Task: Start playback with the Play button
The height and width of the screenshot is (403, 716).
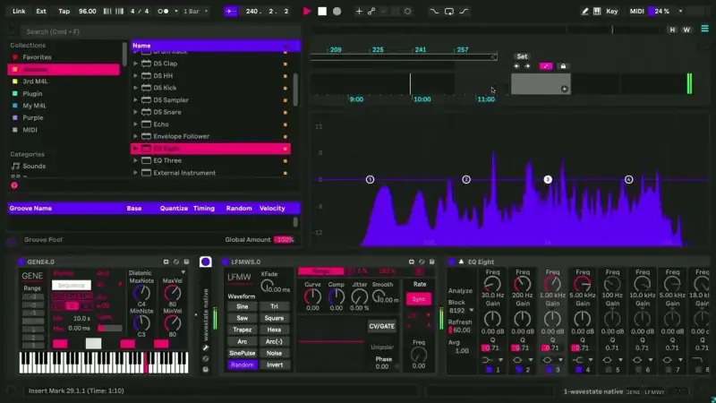Action: pyautogui.click(x=307, y=12)
